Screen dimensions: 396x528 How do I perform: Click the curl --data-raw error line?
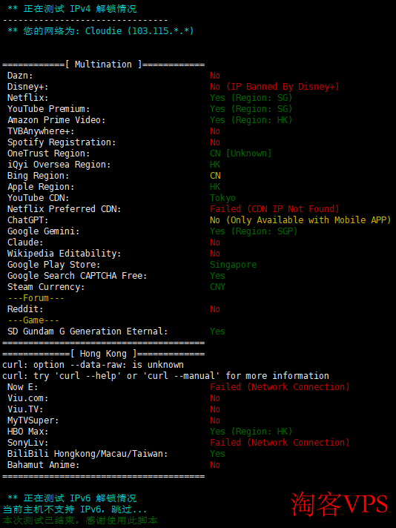93,365
